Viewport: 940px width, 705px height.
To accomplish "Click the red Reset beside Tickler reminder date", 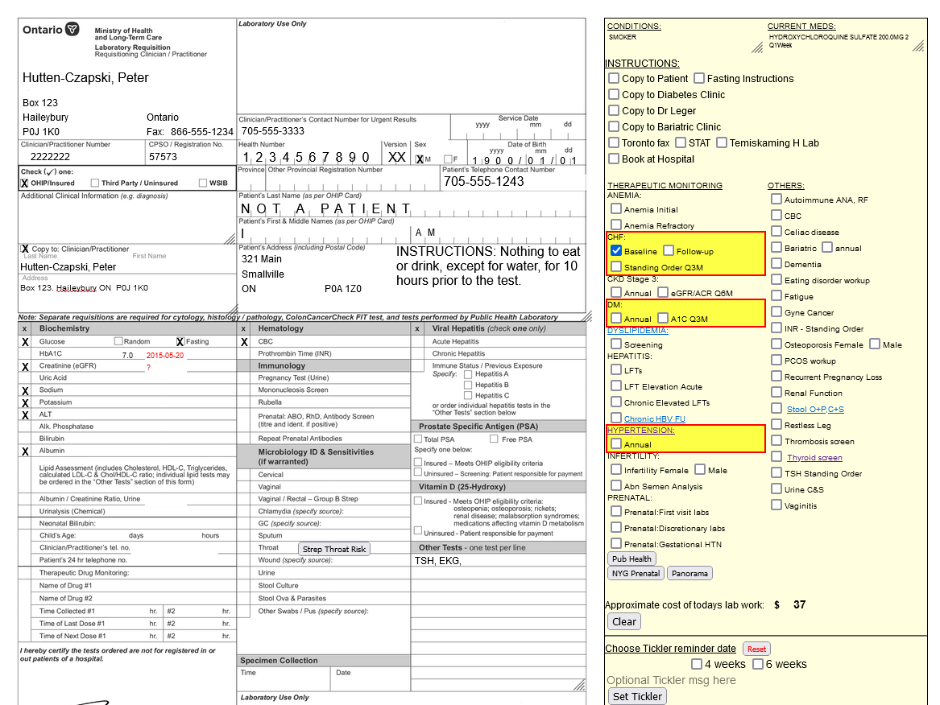I will pyautogui.click(x=756, y=648).
